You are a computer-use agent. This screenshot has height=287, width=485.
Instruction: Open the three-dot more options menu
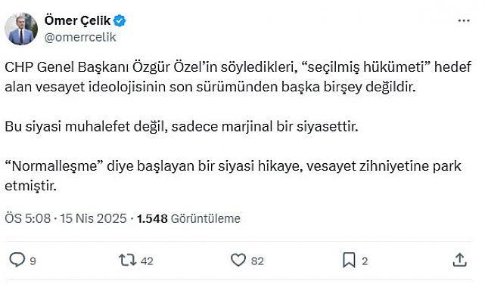point(464,20)
